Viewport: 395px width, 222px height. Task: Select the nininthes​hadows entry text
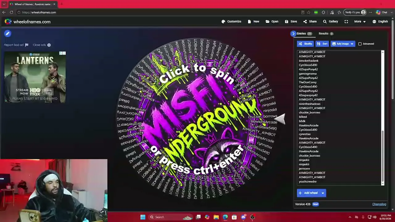coord(310,104)
